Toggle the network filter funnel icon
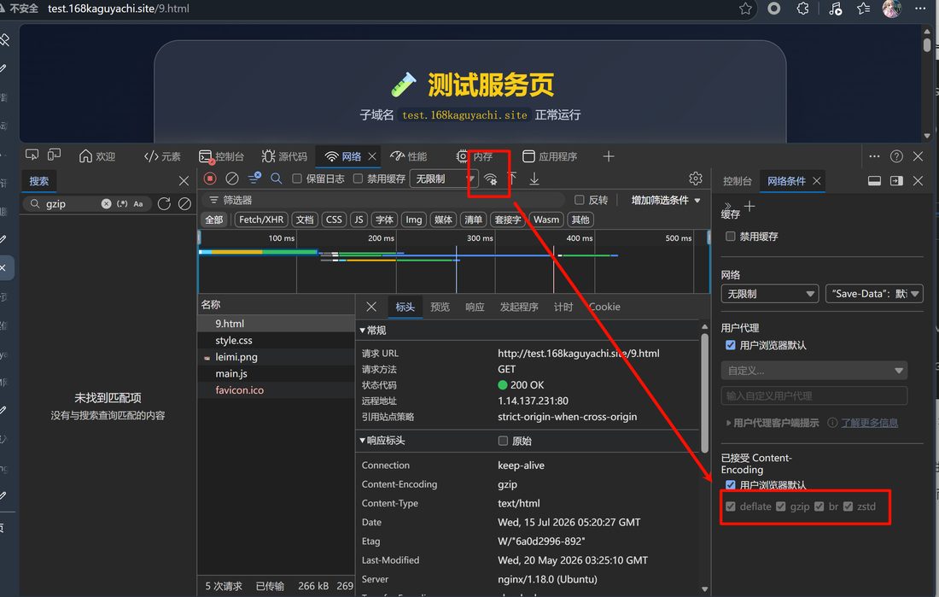This screenshot has width=939, height=597. pos(254,178)
